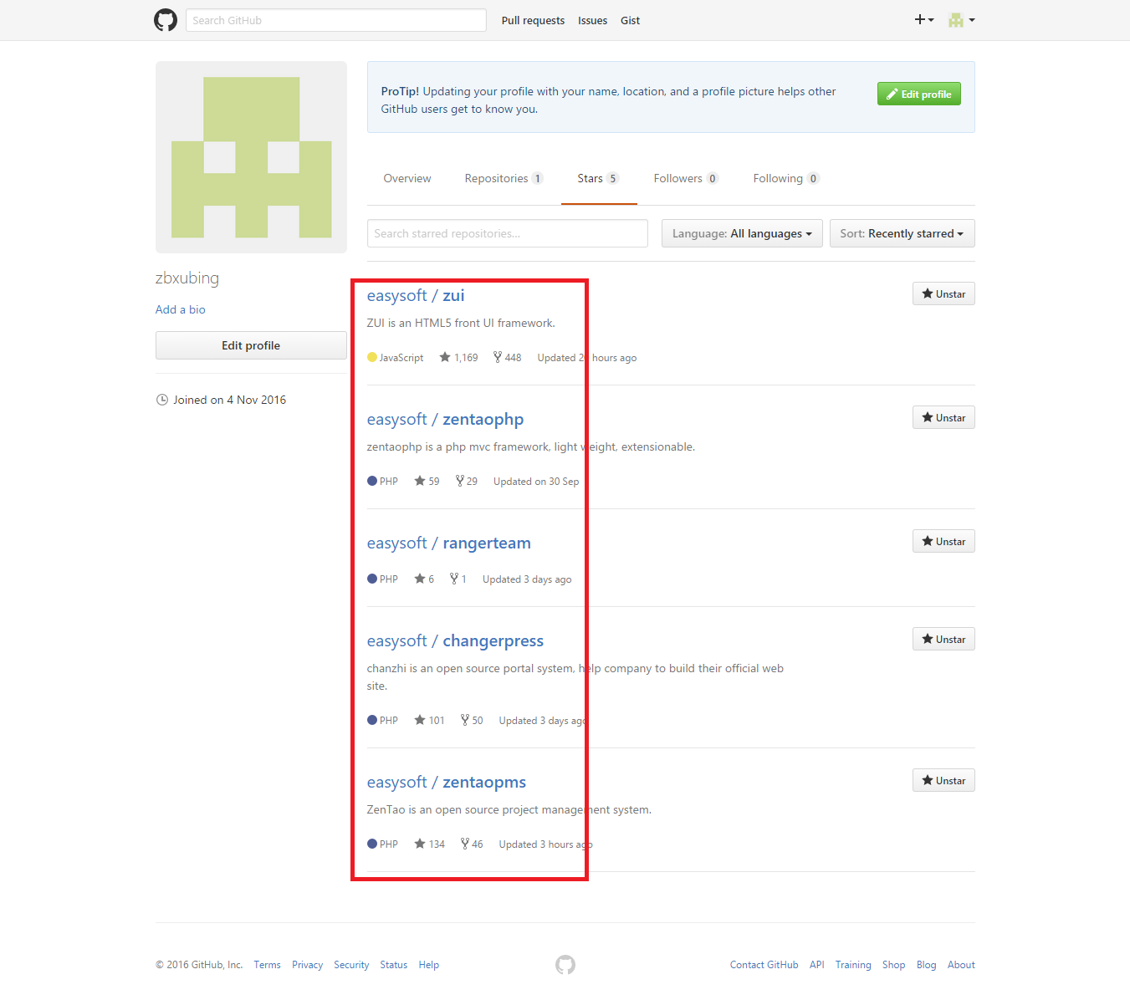Open the easysoft / zentaopms repository link
The image size is (1130, 1005).
pyautogui.click(x=447, y=783)
